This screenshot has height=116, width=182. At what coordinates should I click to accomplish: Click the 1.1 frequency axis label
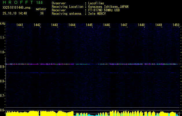coord(3,37)
